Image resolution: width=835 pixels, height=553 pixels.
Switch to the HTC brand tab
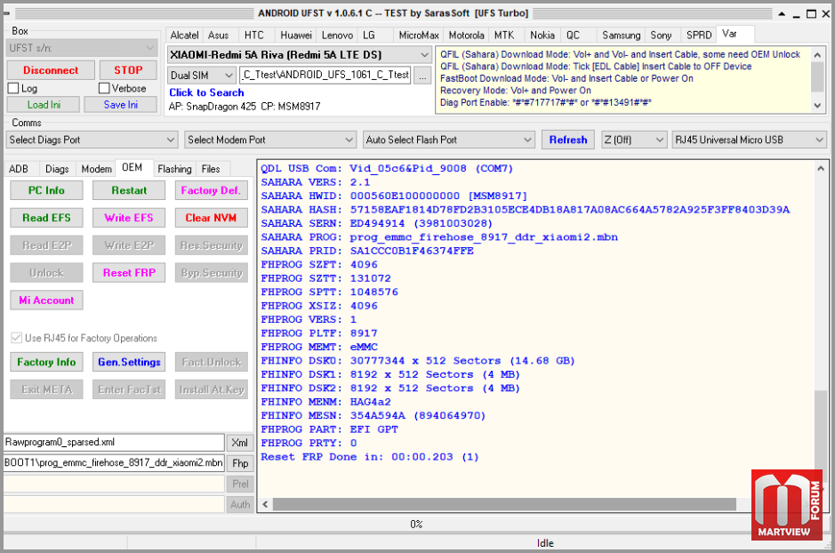point(254,36)
